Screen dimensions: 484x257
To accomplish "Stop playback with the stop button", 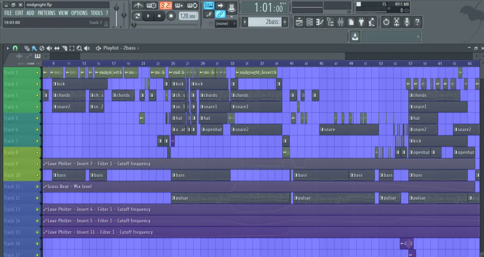I will coord(159,16).
